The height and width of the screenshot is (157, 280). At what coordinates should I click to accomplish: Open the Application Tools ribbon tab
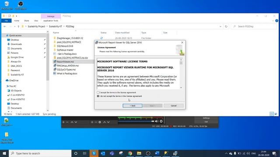coord(51,20)
